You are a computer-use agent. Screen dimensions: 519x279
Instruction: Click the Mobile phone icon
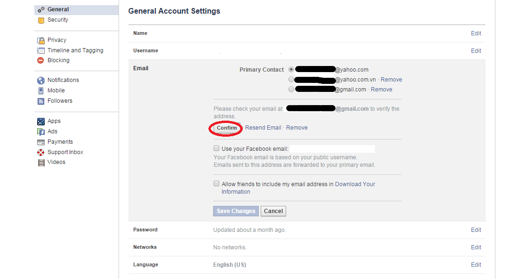[41, 91]
